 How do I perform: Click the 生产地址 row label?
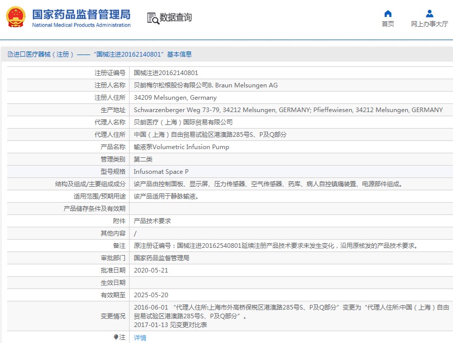pos(113,110)
